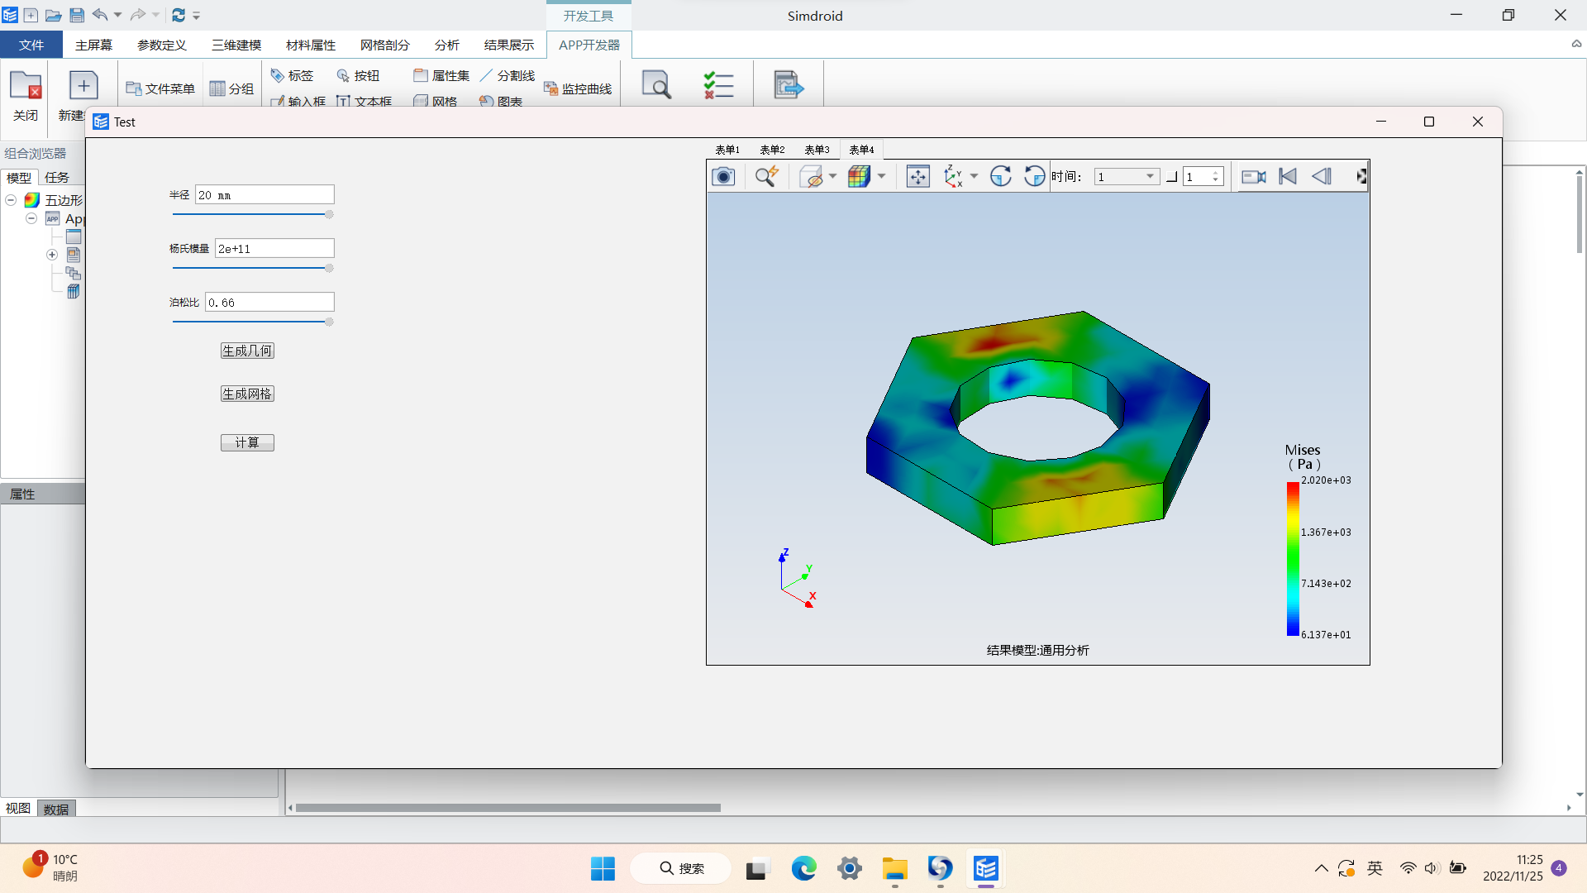Click the magnifier zoom-fit icon in viewer
Screen dimensions: 1587x893
click(x=766, y=176)
